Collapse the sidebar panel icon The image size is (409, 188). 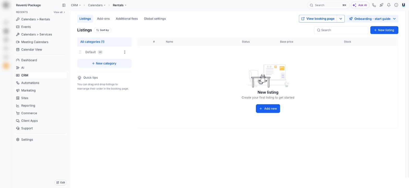pos(64,5)
